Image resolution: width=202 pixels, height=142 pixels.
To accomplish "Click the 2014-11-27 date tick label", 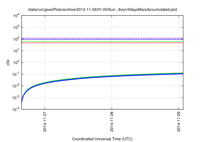I will 45,122.
